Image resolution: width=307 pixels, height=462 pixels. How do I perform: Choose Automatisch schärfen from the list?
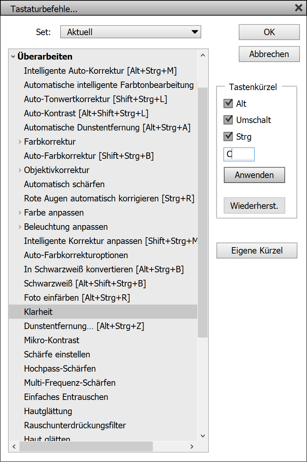pyautogui.click(x=64, y=184)
